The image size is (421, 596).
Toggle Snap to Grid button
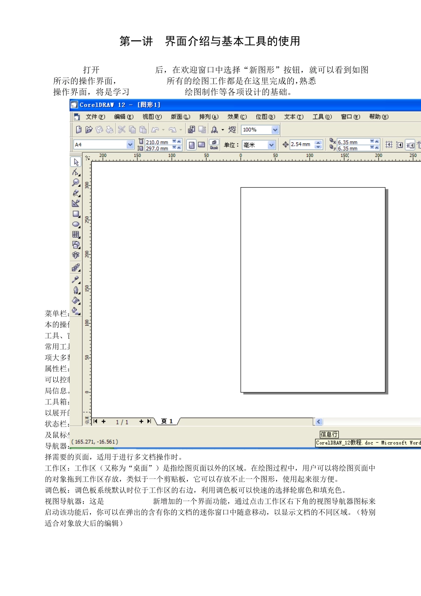coord(389,145)
